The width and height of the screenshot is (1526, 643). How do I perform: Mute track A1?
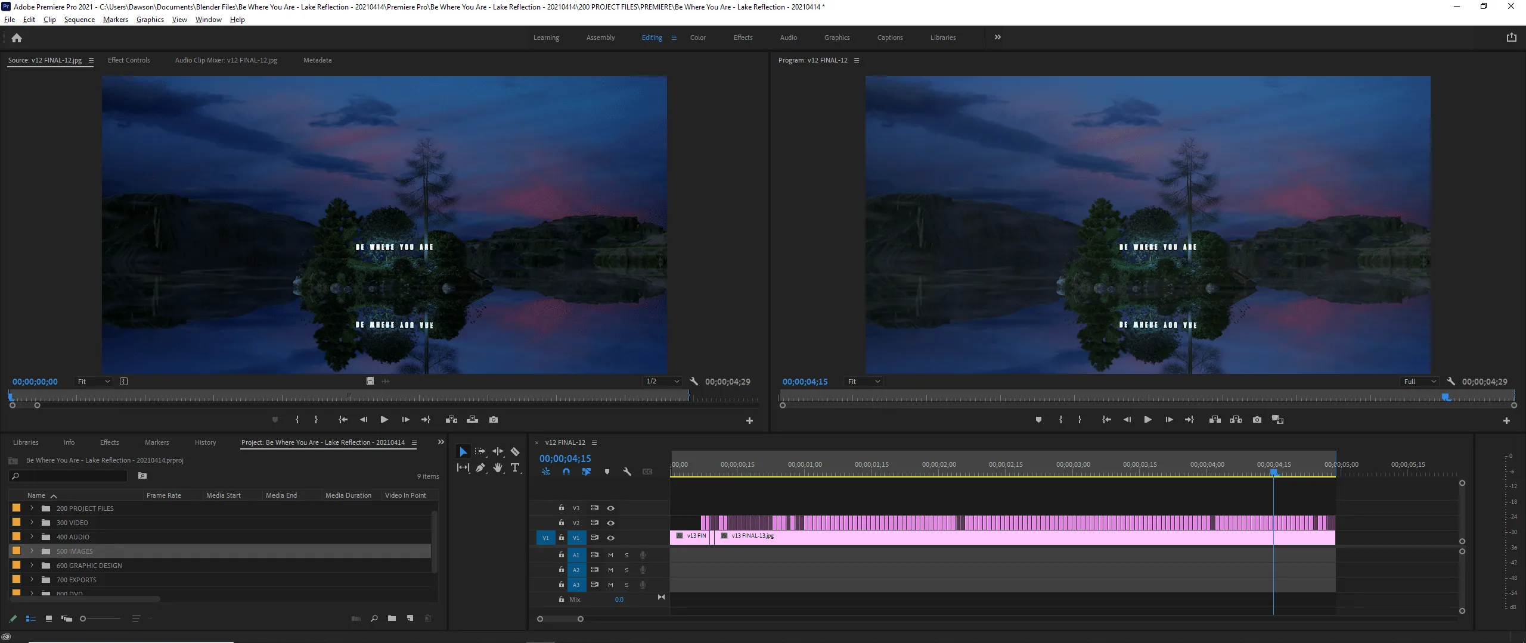610,555
